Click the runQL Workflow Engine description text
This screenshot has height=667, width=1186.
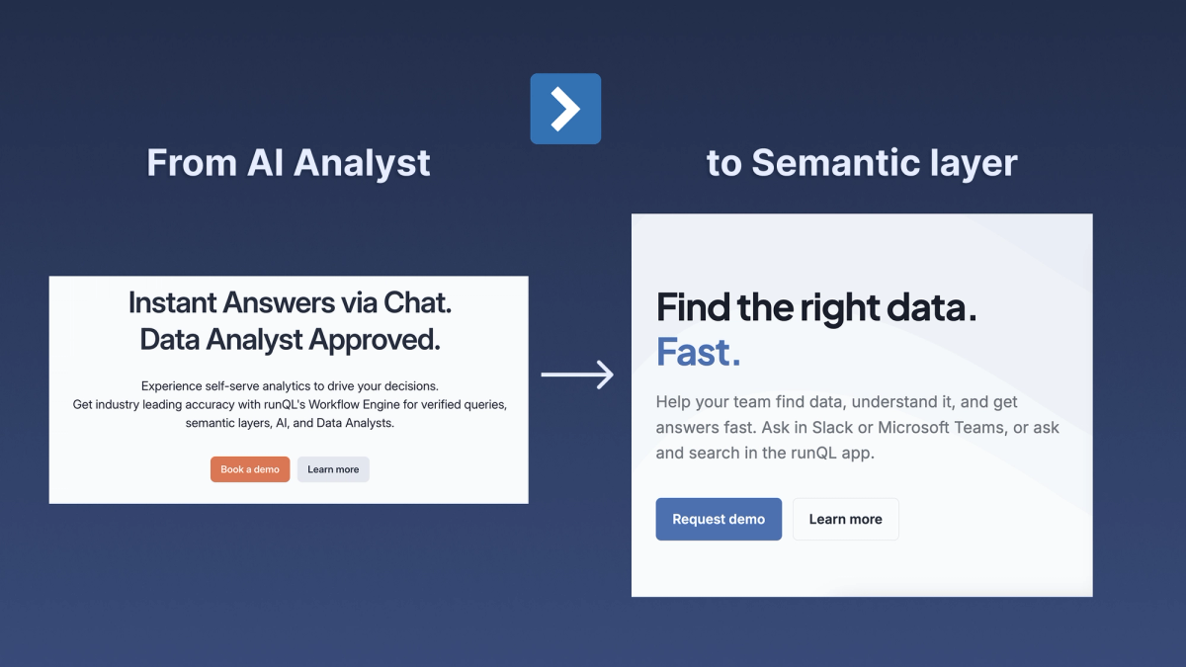click(289, 404)
